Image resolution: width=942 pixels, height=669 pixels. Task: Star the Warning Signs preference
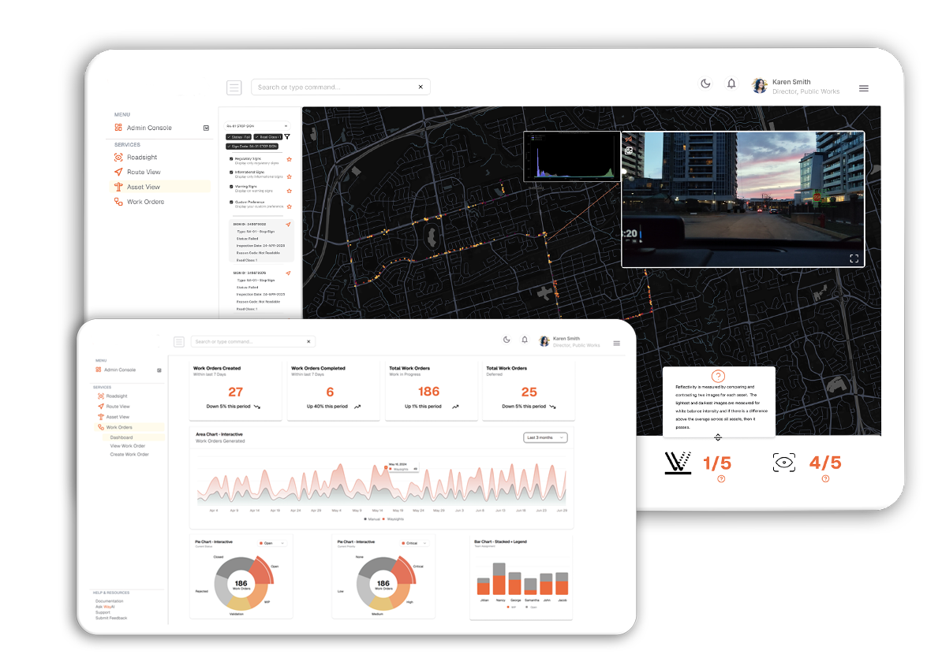[289, 191]
